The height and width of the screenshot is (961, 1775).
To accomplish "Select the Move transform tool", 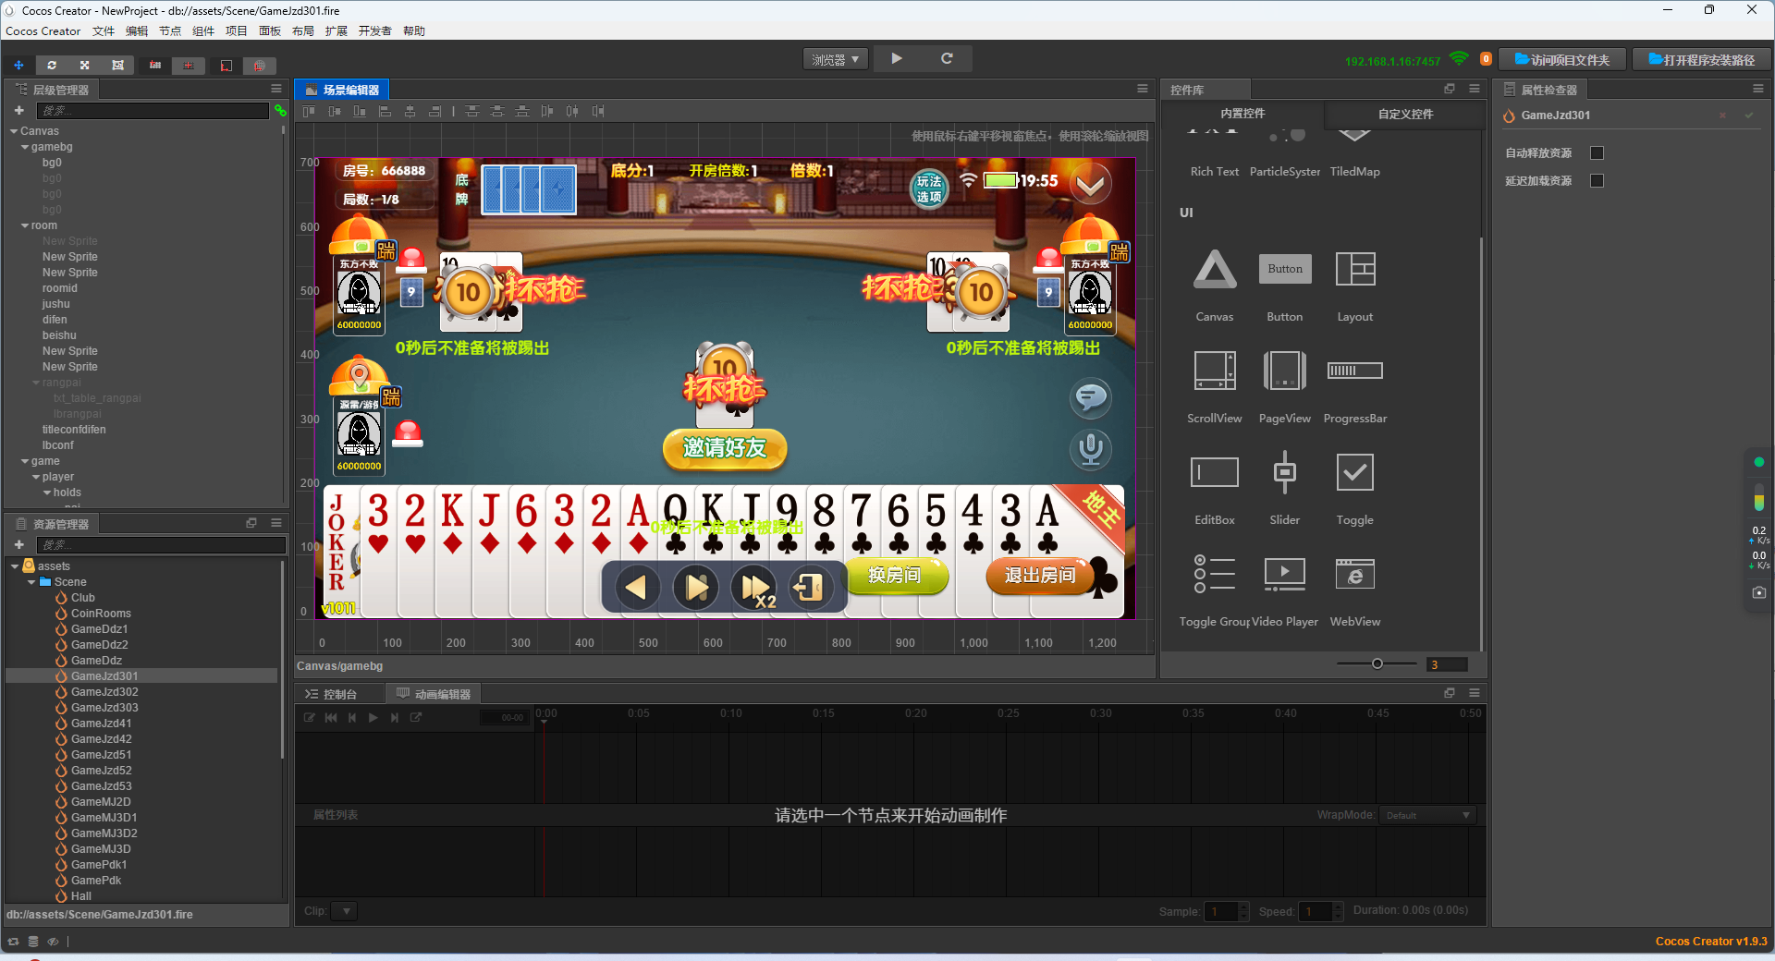I will coord(18,66).
